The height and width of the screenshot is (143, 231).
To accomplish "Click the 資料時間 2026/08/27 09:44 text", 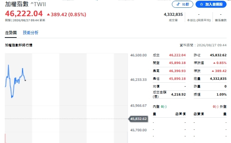I will pos(203,45).
